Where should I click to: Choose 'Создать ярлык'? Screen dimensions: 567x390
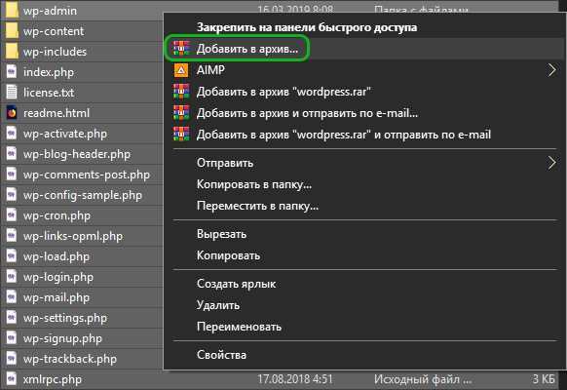(236, 284)
